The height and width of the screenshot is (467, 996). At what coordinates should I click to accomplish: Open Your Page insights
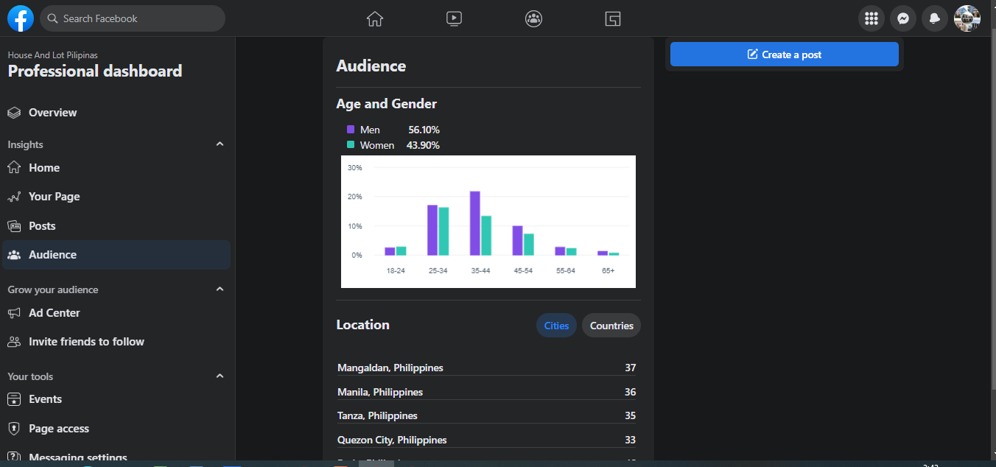pyautogui.click(x=116, y=197)
